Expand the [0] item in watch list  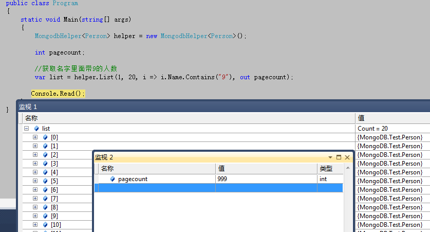tap(35, 137)
